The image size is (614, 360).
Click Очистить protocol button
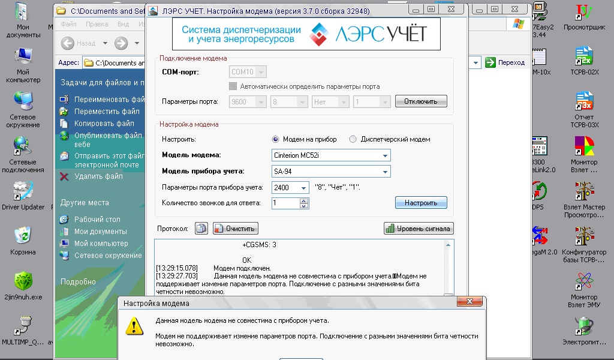point(235,229)
